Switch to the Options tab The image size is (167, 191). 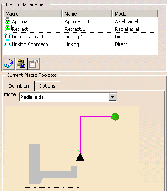click(x=47, y=86)
